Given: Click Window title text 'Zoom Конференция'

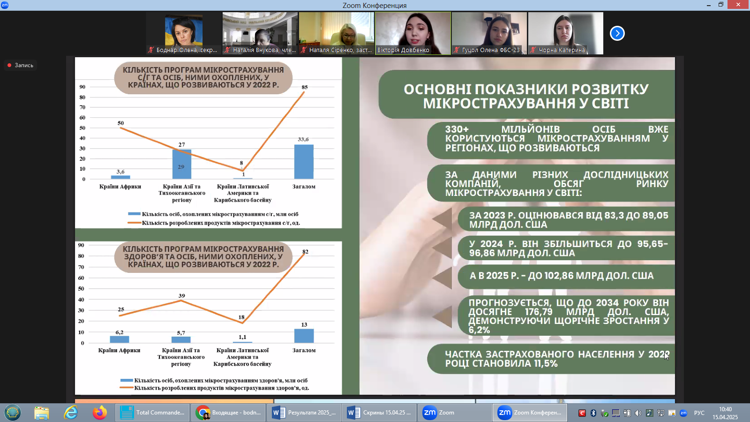Looking at the screenshot, I should (375, 5).
